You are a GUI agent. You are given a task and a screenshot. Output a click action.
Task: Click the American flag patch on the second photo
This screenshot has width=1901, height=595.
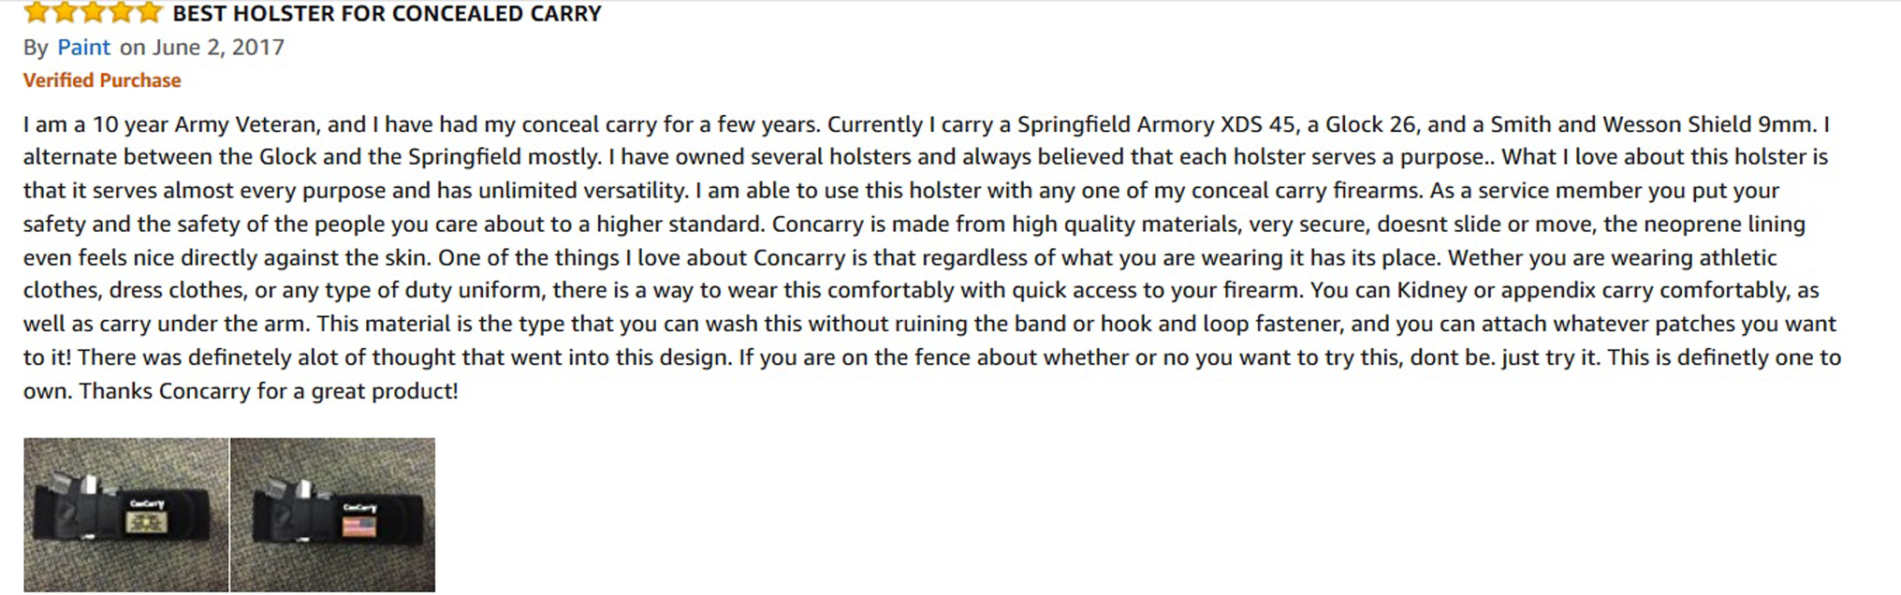(x=358, y=526)
